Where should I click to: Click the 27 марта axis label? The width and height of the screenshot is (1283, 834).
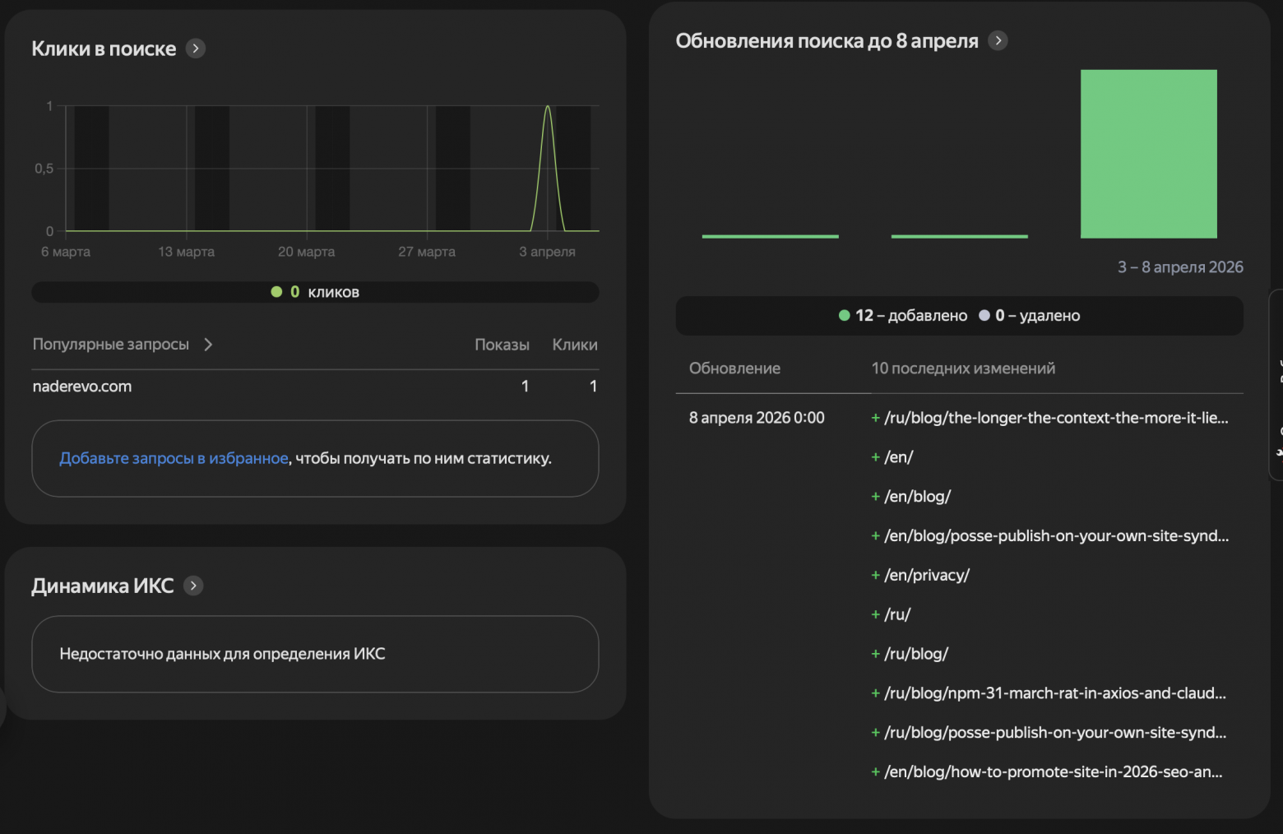pos(427,252)
